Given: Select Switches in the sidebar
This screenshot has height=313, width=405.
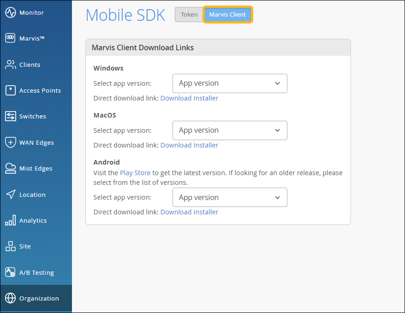Looking at the screenshot, I should pyautogui.click(x=36, y=116).
